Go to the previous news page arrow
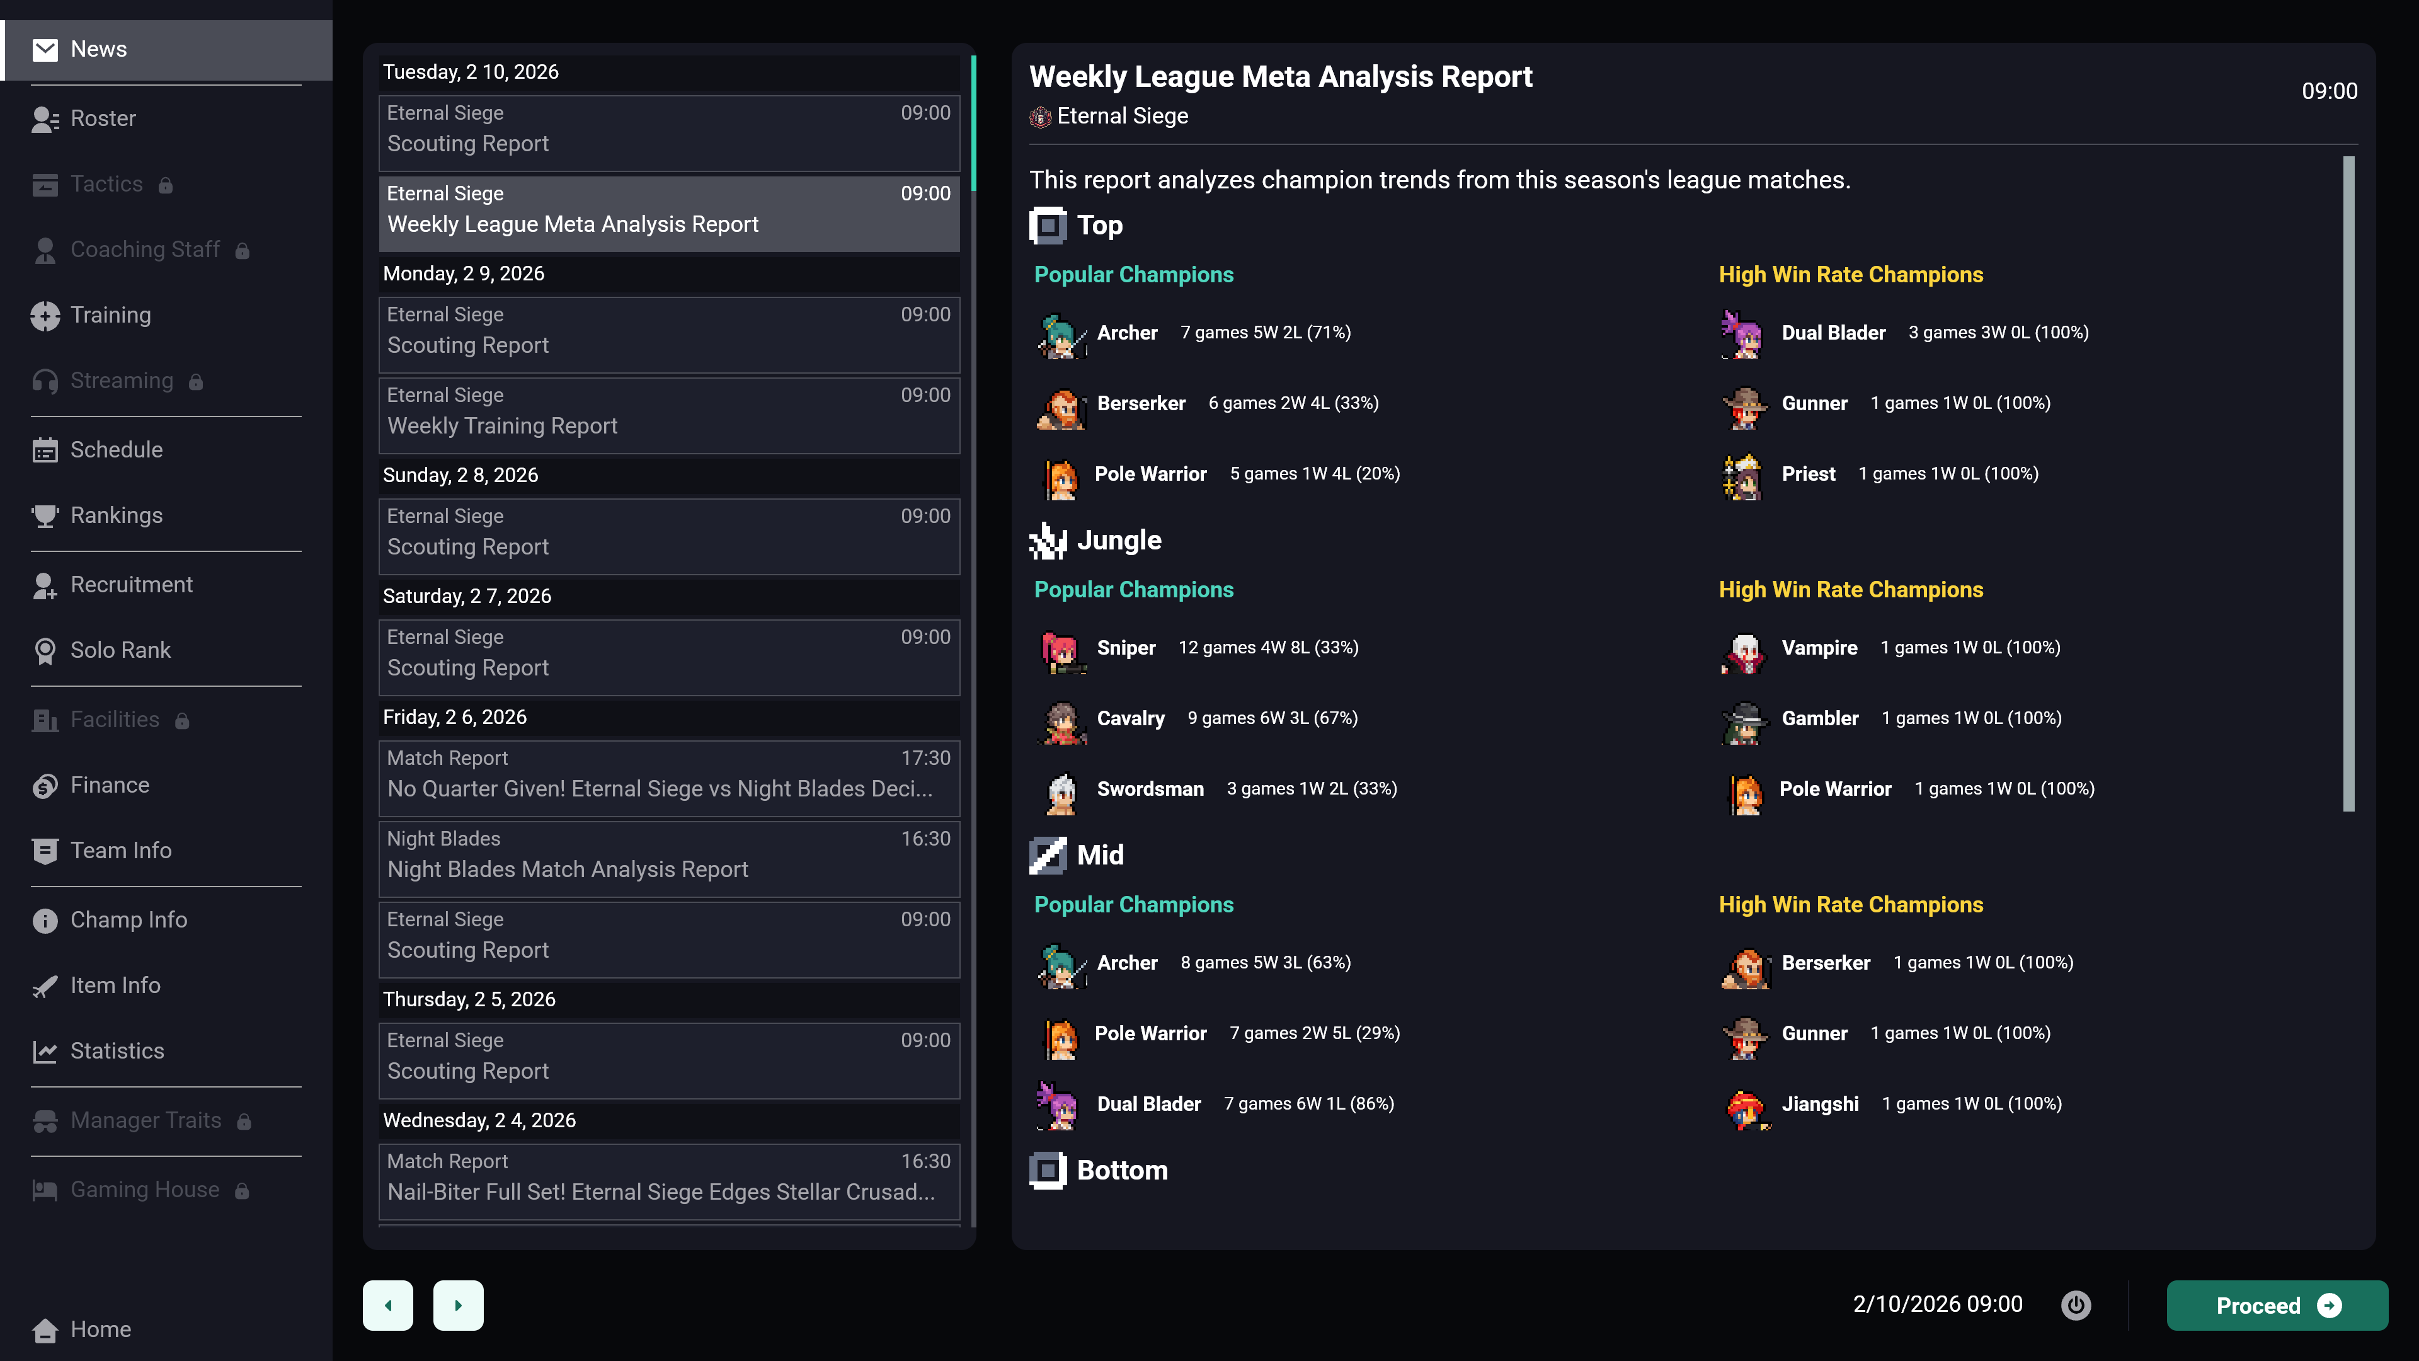The height and width of the screenshot is (1361, 2419). (388, 1306)
